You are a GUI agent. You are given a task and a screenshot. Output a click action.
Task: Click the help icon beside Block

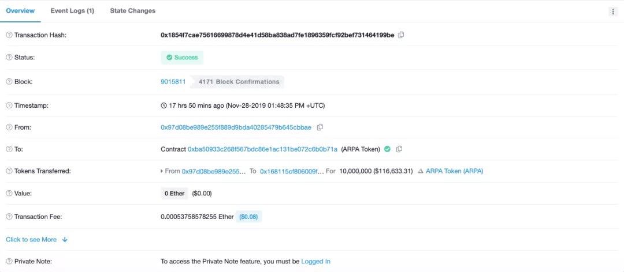(9, 82)
